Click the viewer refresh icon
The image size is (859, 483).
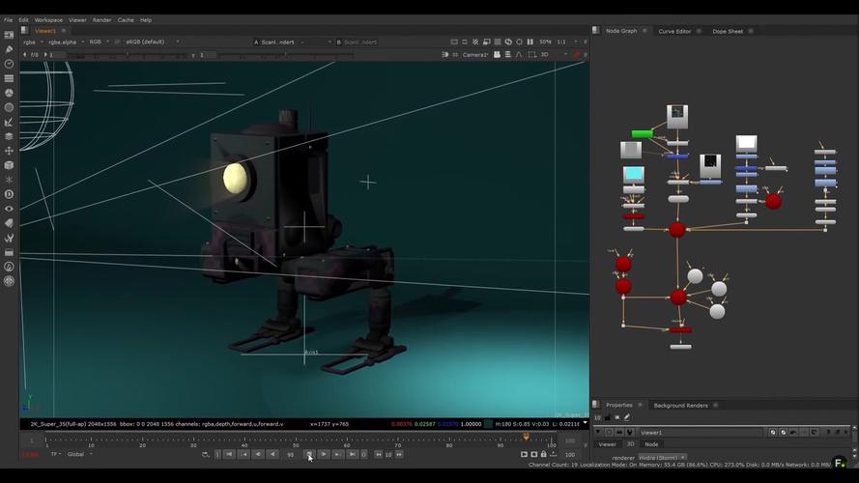(x=508, y=42)
